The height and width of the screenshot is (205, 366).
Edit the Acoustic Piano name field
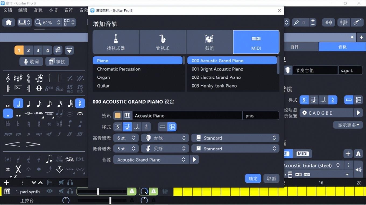[x=187, y=116]
